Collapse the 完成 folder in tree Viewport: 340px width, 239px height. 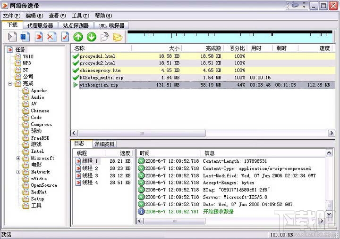10,84
